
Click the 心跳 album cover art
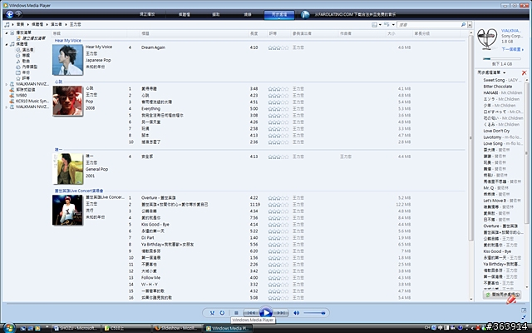click(x=67, y=101)
